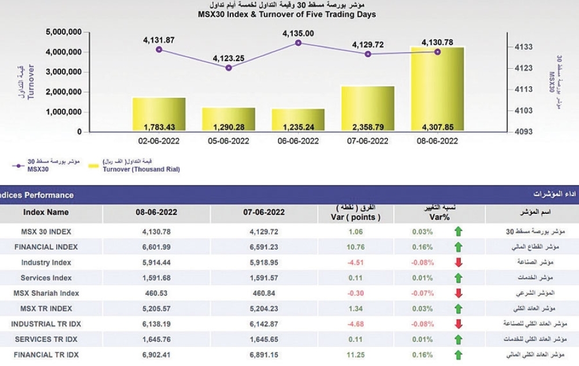Open the SERVICES TR IDX row name
Image resolution: width=579 pixels, height=366 pixels.
click(46, 339)
